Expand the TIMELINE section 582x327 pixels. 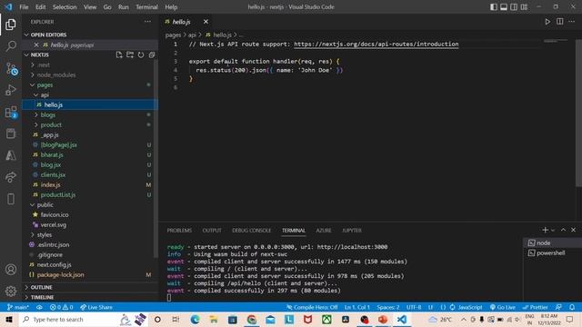(42, 297)
